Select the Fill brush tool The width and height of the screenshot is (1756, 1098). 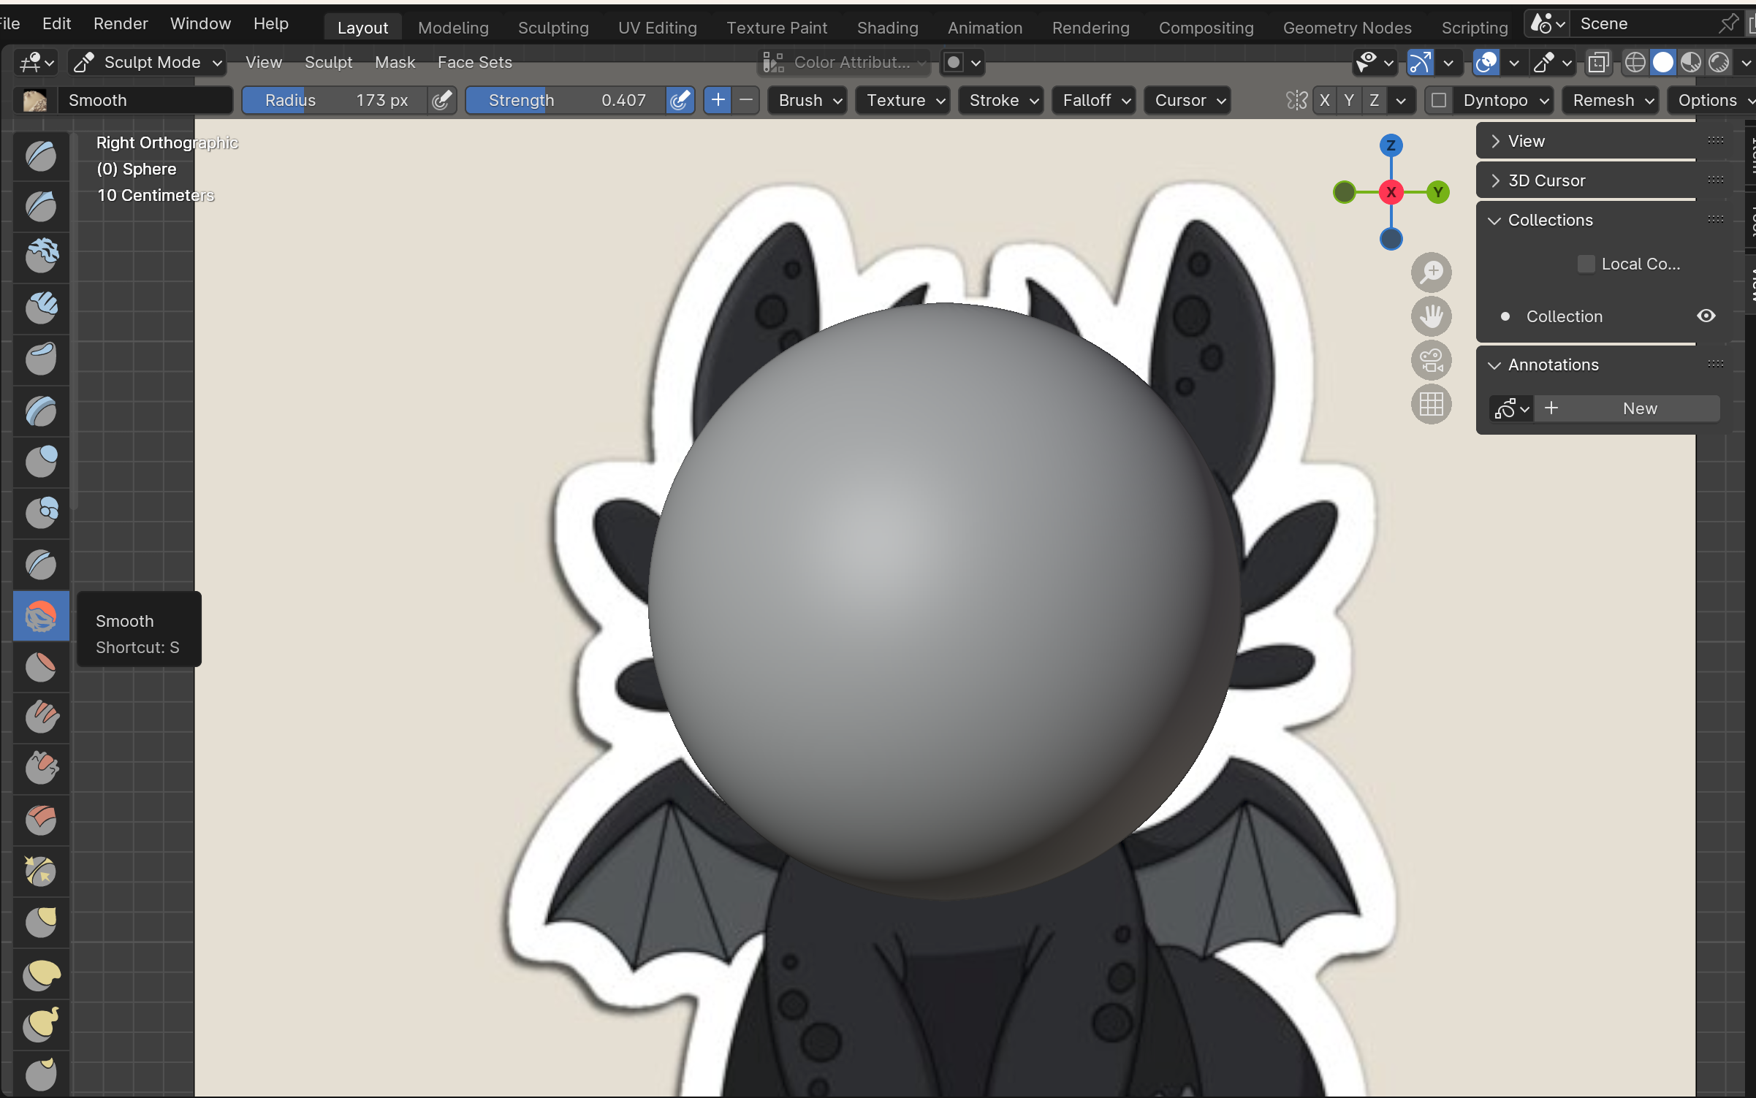(41, 717)
